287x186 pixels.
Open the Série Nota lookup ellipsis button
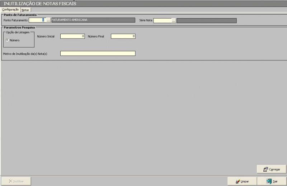click(x=174, y=21)
